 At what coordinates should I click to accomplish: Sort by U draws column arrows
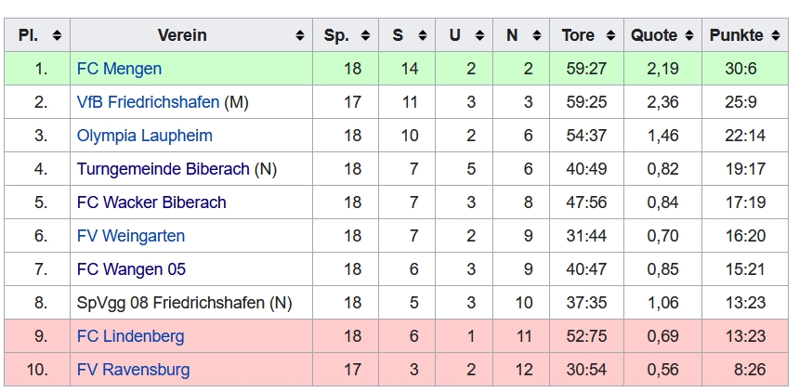(479, 35)
